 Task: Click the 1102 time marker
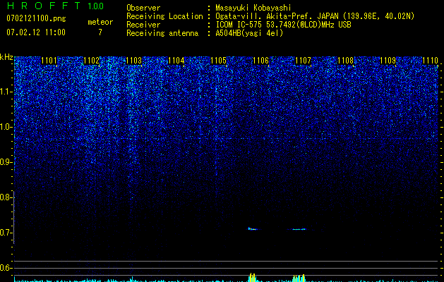(x=92, y=61)
